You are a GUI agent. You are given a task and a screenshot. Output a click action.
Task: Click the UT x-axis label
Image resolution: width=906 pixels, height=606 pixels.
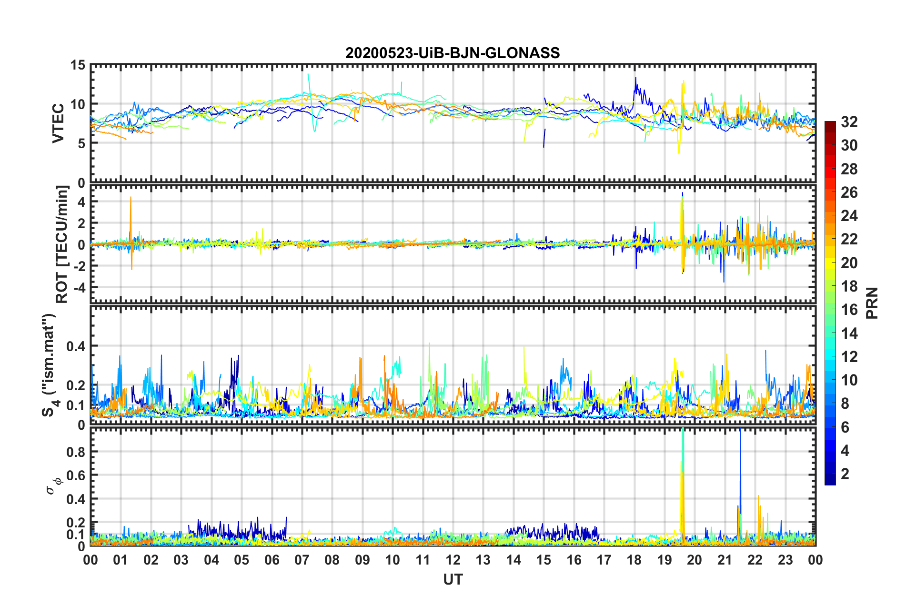453,579
